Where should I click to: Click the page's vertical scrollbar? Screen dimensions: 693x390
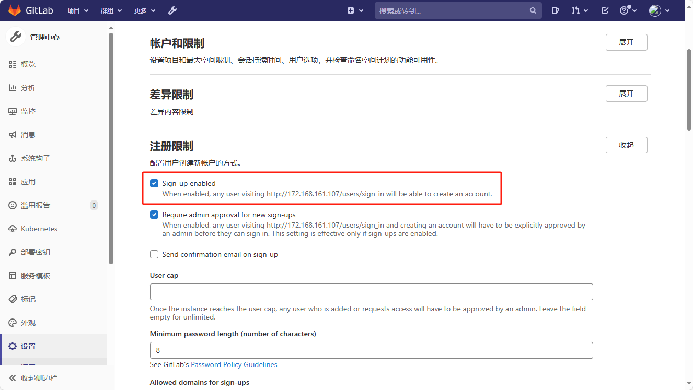pyautogui.click(x=689, y=89)
